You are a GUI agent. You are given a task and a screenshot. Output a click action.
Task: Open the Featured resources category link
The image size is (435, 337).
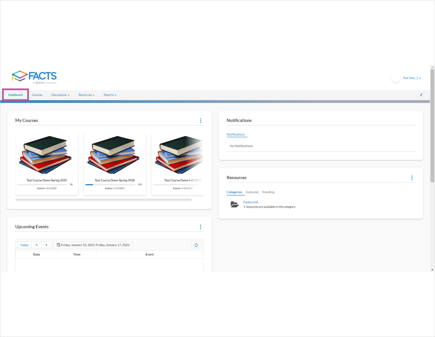pos(250,202)
